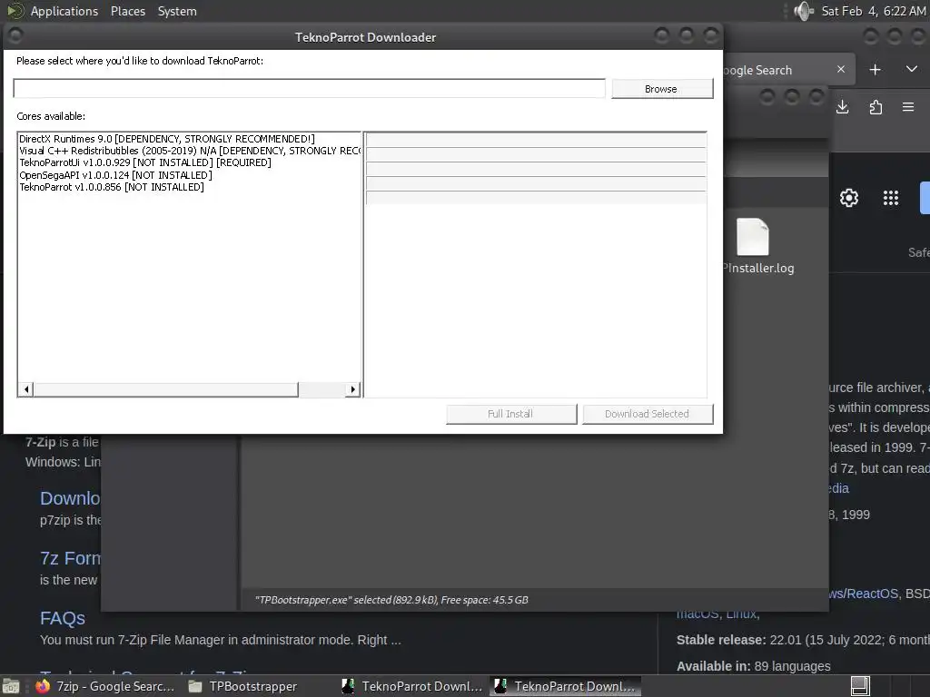930x697 pixels.
Task: Click the MATE logo icon in top panel
Action: (x=15, y=11)
